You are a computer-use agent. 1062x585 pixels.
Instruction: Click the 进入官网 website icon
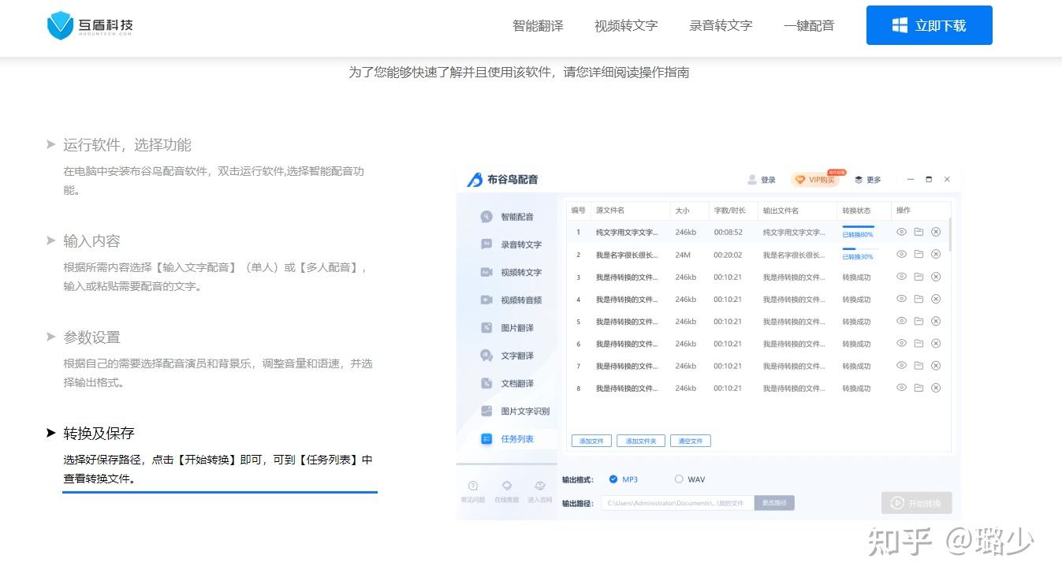[540, 486]
